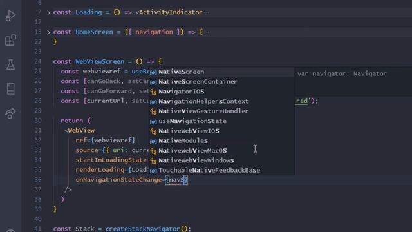Select the NativeWebViewMacOS suggestion
Screen dimensions: 412x232
(x=221, y=151)
